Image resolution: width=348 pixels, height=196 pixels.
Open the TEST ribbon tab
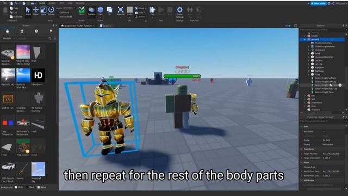click(61, 3)
